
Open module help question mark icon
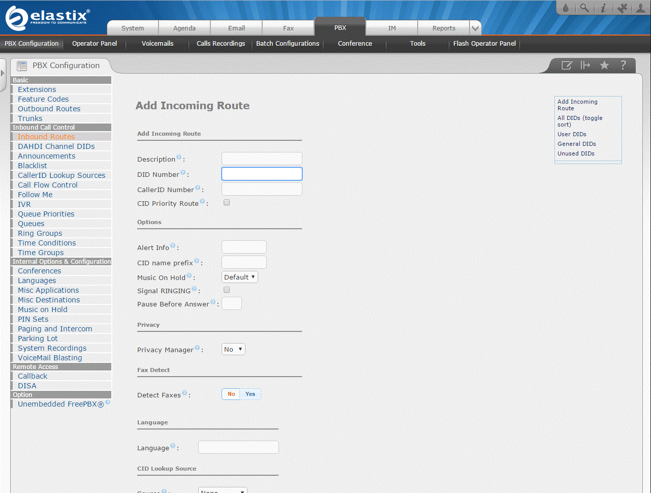(x=623, y=65)
